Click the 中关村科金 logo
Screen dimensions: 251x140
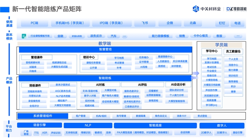pos(207,9)
